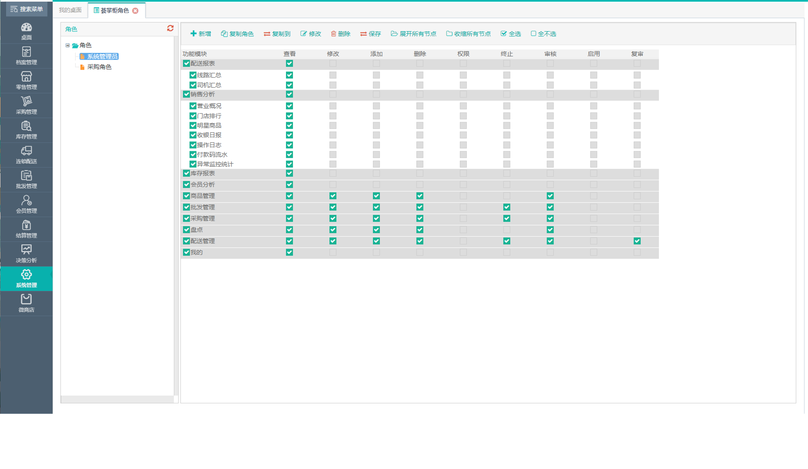This screenshot has width=808, height=469.
Task: Uncheck 查看 permission for 异常监控统计
Action: click(x=289, y=164)
